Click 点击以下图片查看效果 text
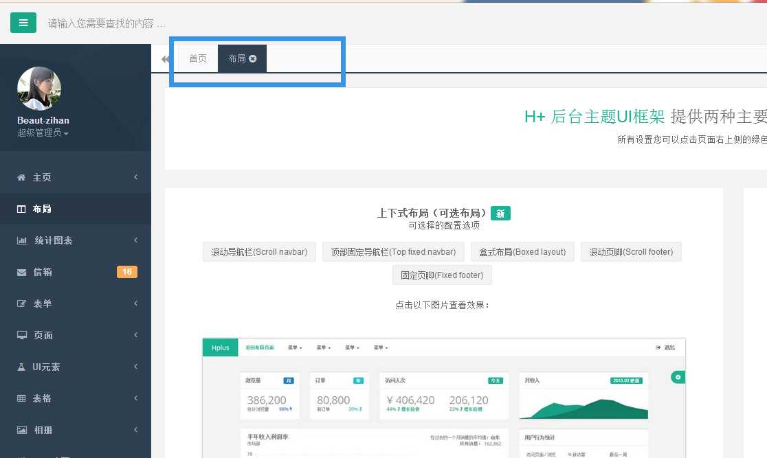 442,305
